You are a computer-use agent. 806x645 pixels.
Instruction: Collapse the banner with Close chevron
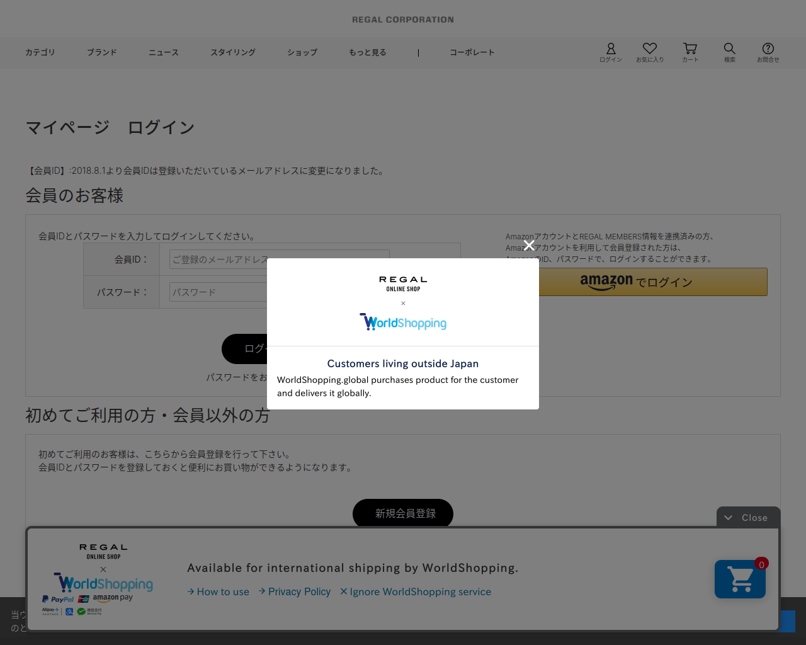point(748,518)
